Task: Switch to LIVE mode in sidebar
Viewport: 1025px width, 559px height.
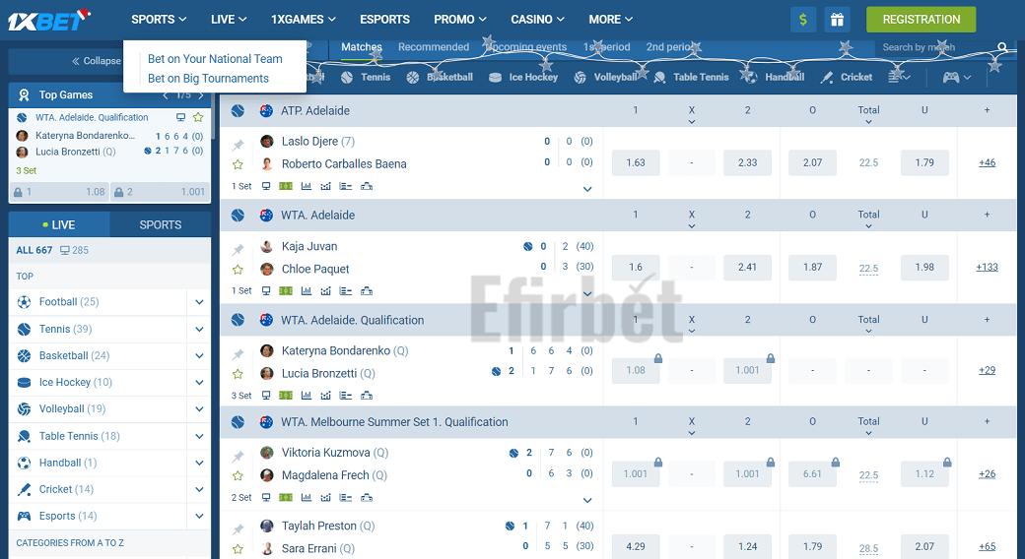Action: click(59, 224)
